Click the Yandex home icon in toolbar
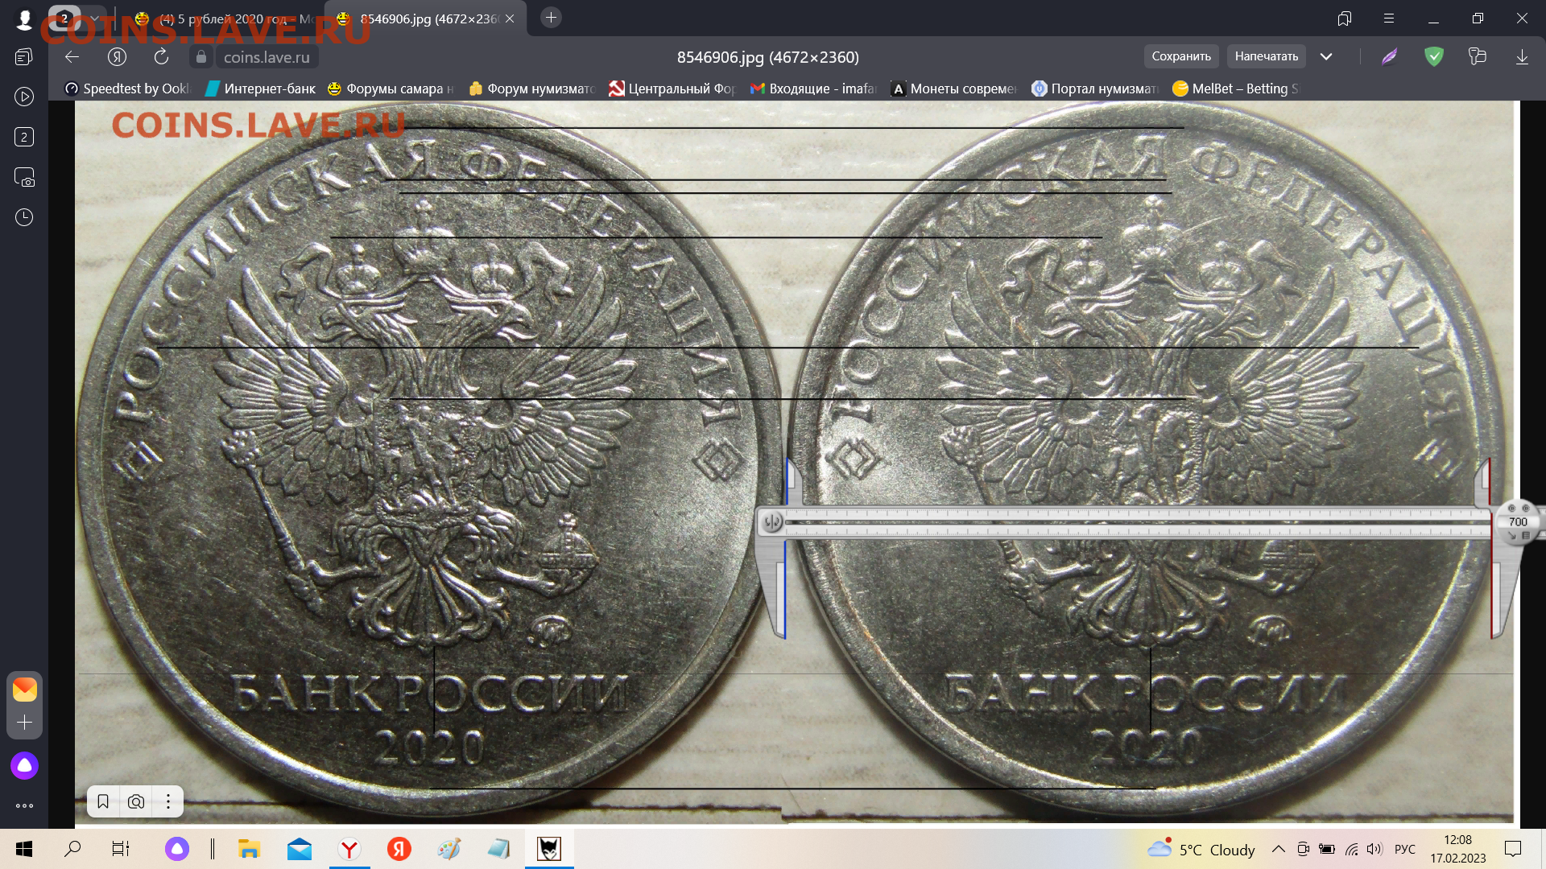The width and height of the screenshot is (1546, 869). pyautogui.click(x=117, y=57)
